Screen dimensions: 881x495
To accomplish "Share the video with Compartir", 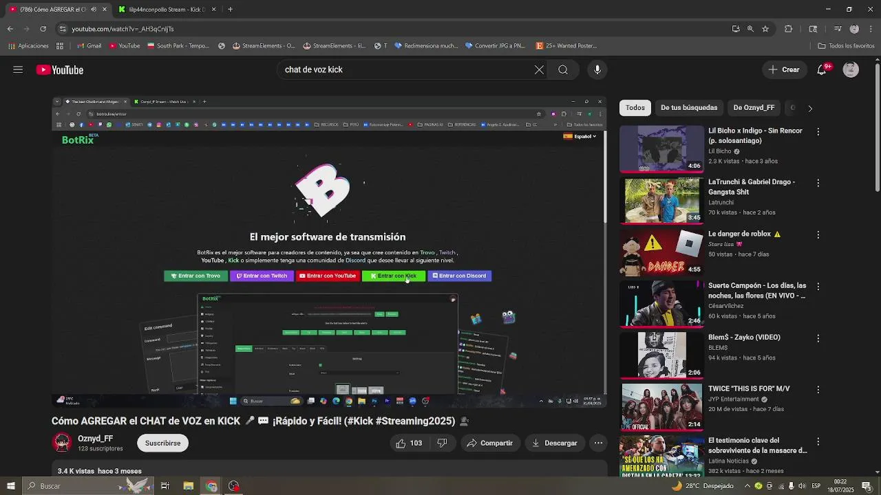I will [x=489, y=443].
